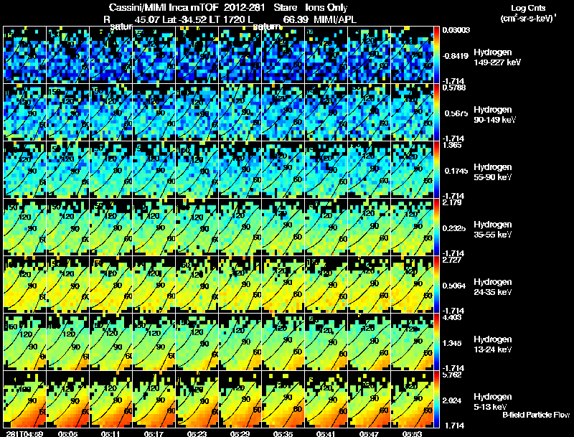Open the 5-13 keV image at 04:59

point(24,399)
